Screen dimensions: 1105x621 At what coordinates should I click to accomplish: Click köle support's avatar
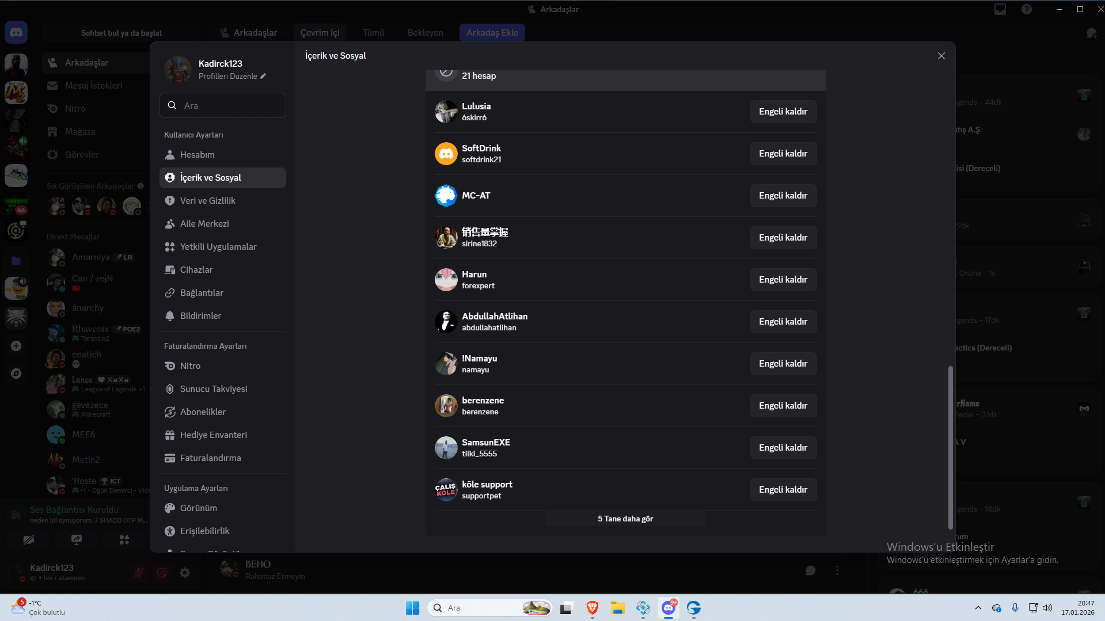pyautogui.click(x=446, y=490)
